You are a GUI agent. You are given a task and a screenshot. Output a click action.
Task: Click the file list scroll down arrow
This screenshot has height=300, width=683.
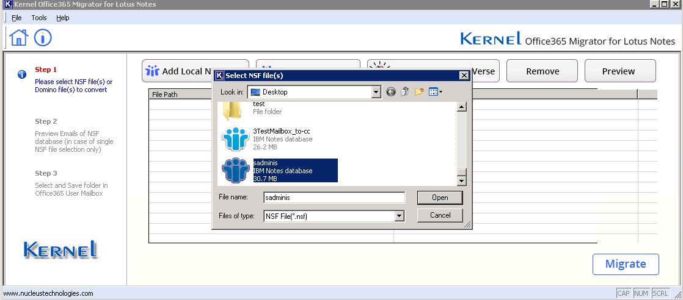(x=462, y=181)
